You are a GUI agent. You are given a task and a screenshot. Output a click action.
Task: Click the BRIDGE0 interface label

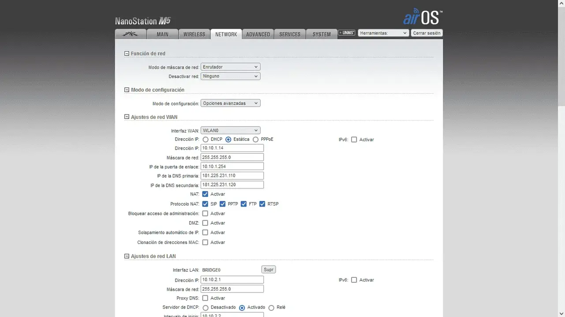(x=211, y=270)
